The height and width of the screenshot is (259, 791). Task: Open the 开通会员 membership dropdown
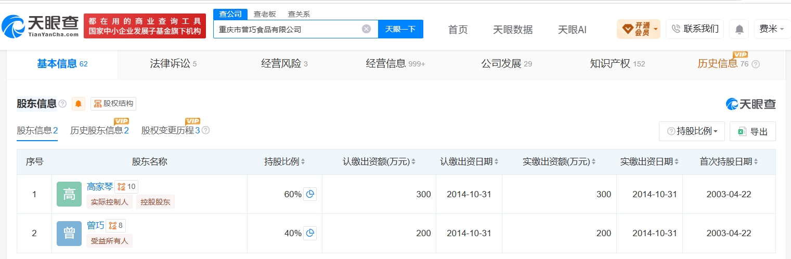(638, 29)
